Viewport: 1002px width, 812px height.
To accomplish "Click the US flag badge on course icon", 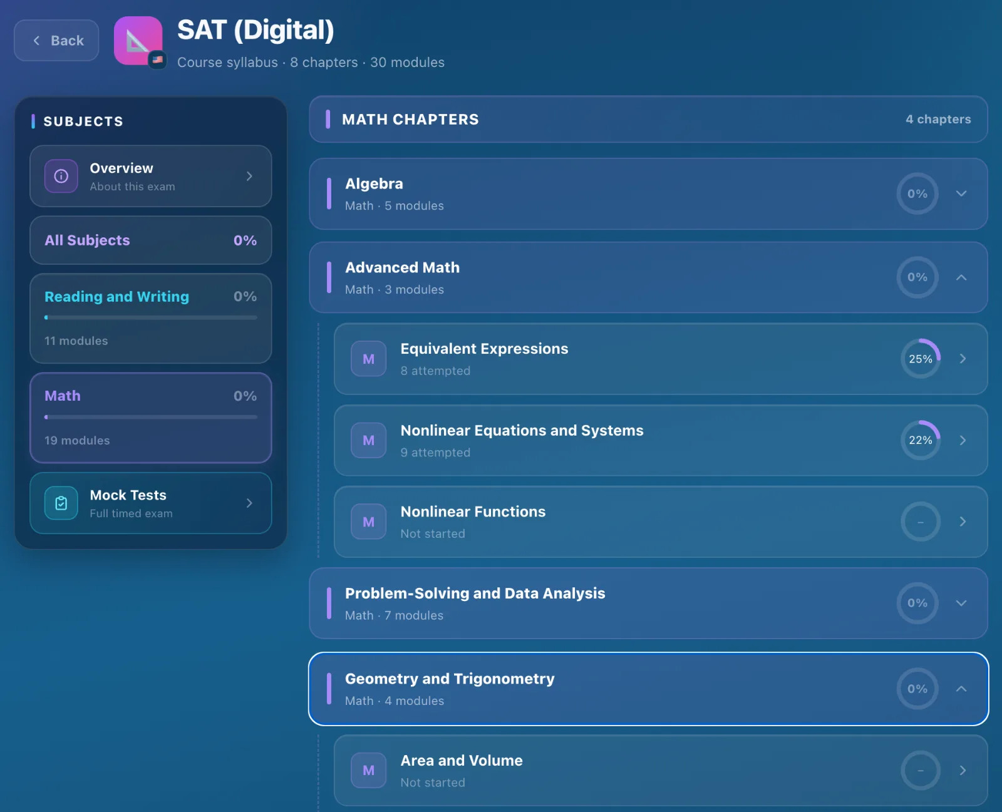I will coord(158,60).
